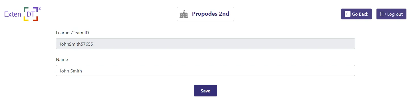This screenshot has width=411, height=105.
Task: Click the Log out text label
Action: (x=395, y=14)
